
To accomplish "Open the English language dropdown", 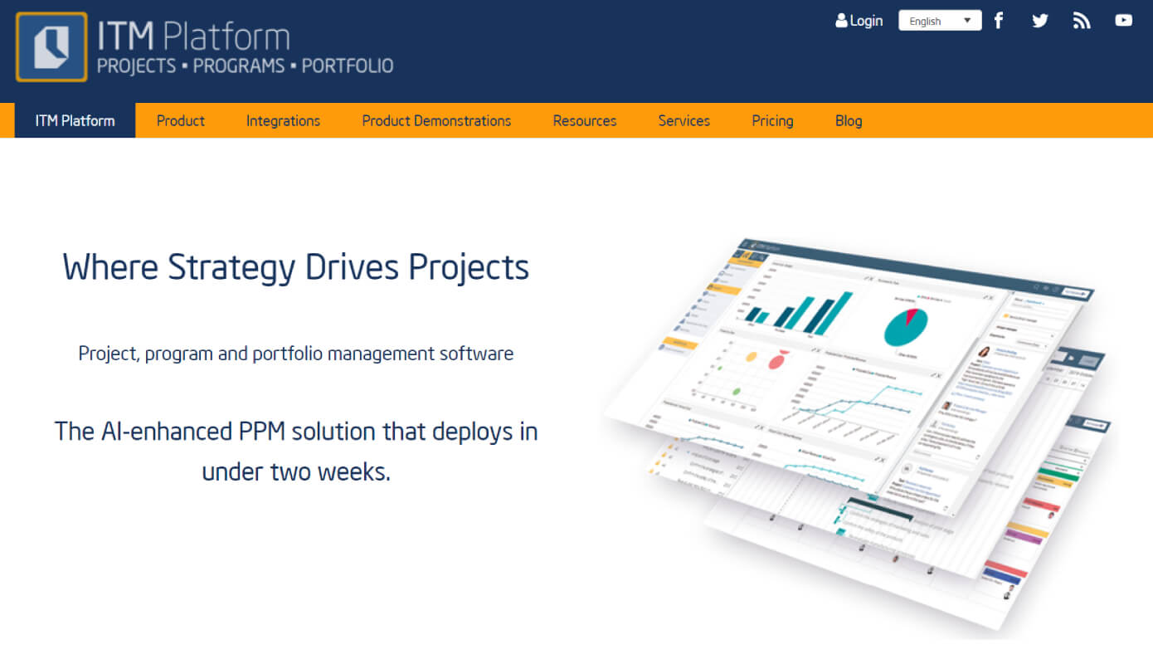I will pyautogui.click(x=940, y=21).
